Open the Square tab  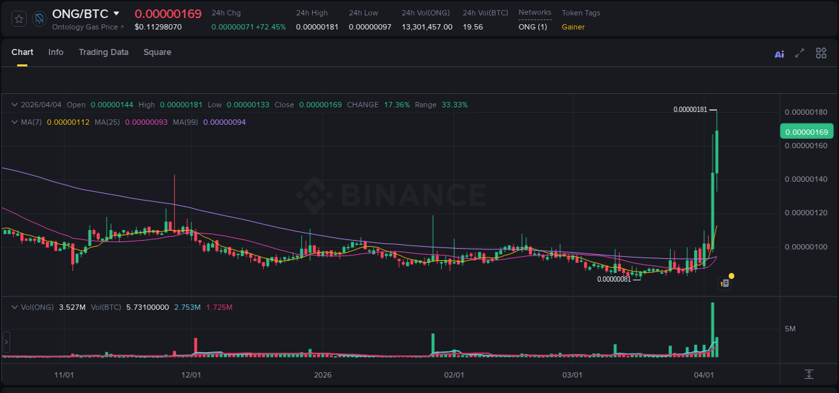(157, 52)
